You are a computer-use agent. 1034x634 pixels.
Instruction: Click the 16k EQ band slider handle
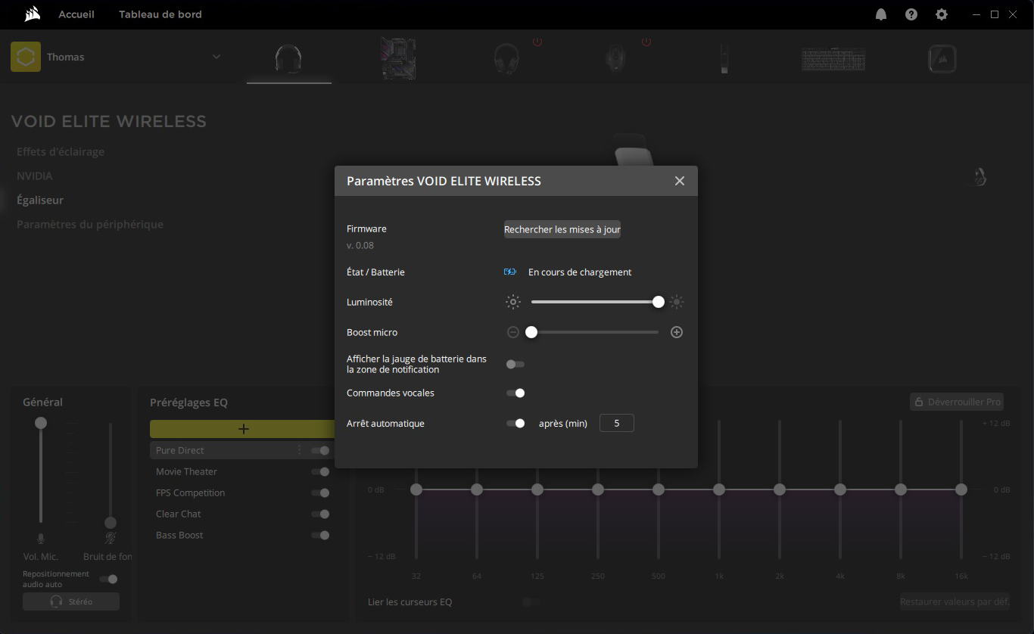click(x=961, y=489)
